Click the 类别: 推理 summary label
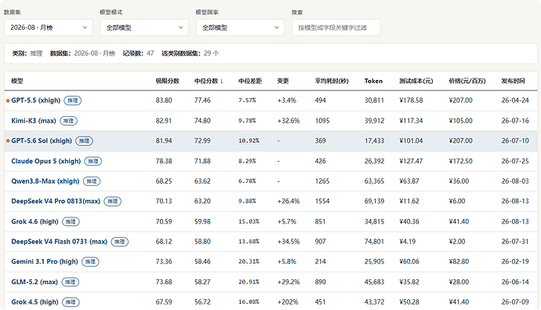541x310 pixels. pos(27,53)
